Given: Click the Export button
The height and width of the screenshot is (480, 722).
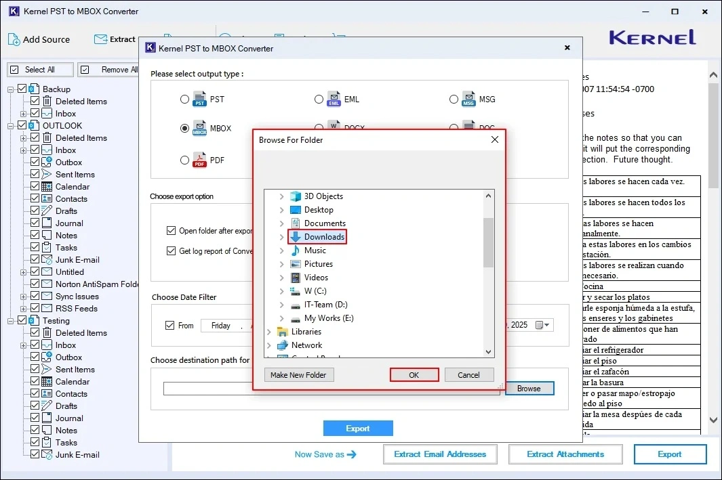Looking at the screenshot, I should pyautogui.click(x=358, y=428).
